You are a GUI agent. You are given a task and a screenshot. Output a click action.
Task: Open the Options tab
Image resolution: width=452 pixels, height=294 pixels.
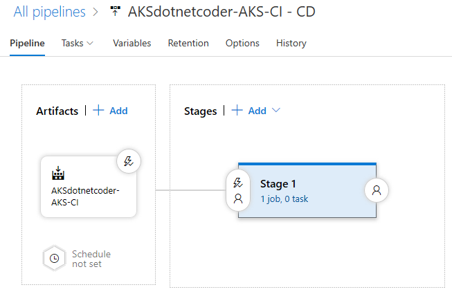(242, 43)
